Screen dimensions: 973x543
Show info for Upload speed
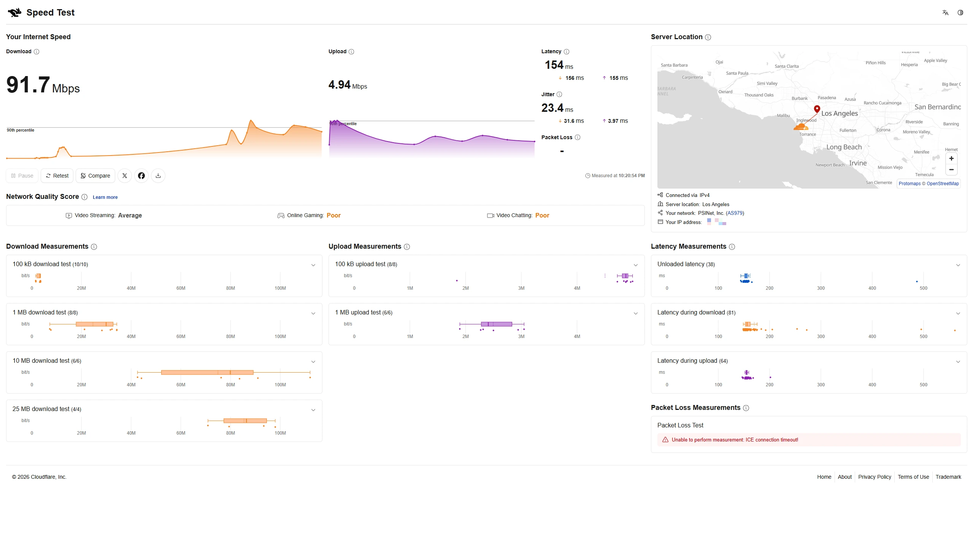pos(351,52)
